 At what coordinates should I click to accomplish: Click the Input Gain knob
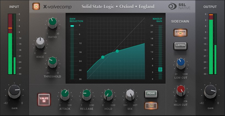(14, 91)
